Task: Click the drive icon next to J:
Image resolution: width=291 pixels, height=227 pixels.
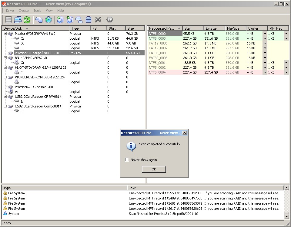Action: [16, 111]
